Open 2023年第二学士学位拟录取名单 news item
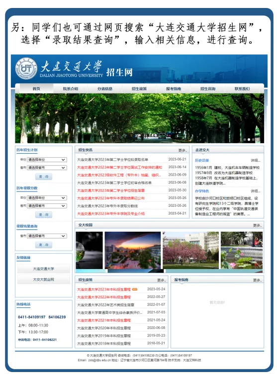The image size is (277, 380). pyautogui.click(x=113, y=160)
